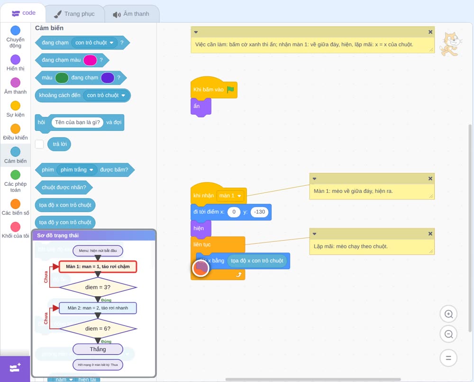474x382 pixels.
Task: Expand con trỏ chuột dropdown in distance block
Action: [x=106, y=96]
